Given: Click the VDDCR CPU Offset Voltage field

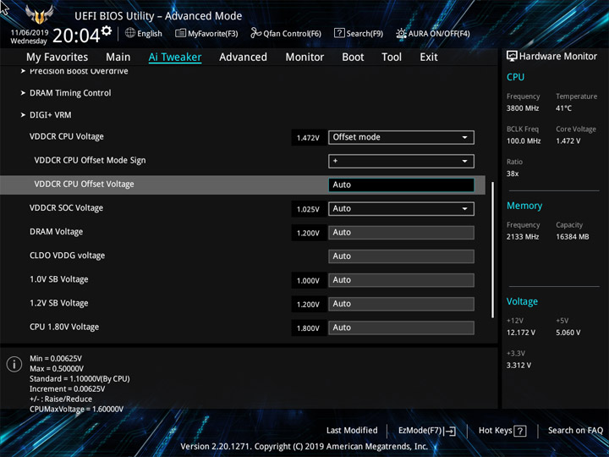Looking at the screenshot, I should (401, 185).
